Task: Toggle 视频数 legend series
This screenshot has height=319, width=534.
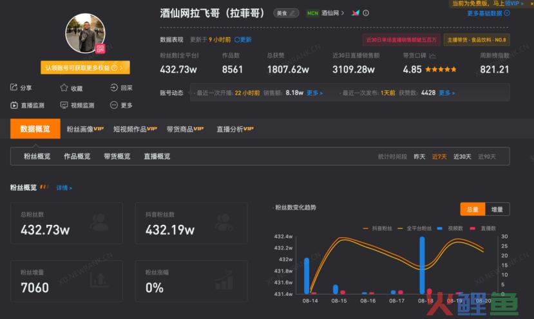Action: coord(450,228)
